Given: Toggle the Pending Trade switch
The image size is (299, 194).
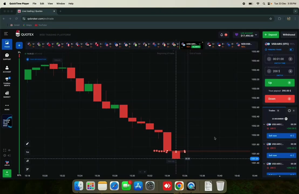Looking at the screenshot, I should point(291,50).
